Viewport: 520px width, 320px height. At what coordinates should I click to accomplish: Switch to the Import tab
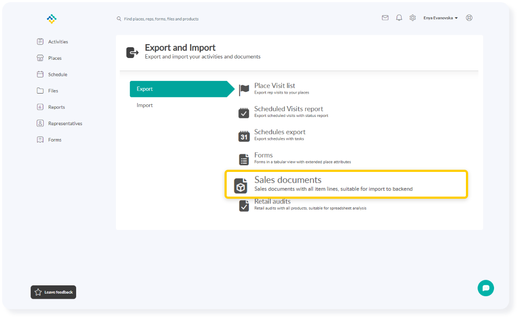pos(145,105)
